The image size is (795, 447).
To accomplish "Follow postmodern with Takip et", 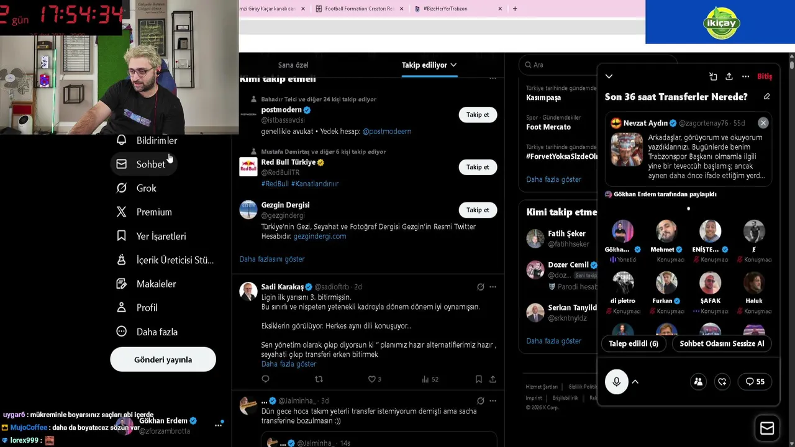I will (478, 115).
